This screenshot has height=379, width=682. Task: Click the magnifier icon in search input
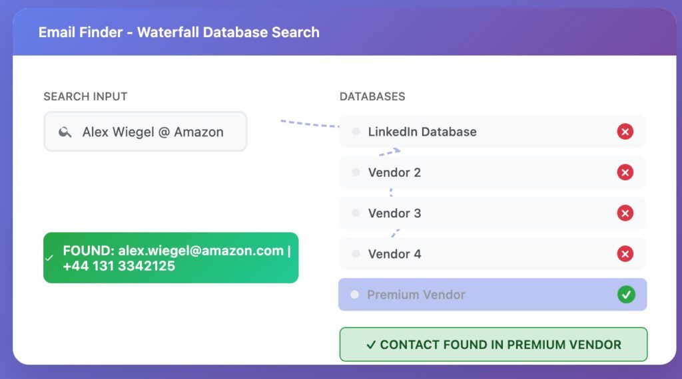pyautogui.click(x=65, y=132)
